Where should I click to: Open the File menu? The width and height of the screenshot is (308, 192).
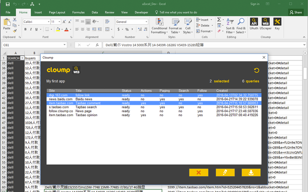(8, 12)
